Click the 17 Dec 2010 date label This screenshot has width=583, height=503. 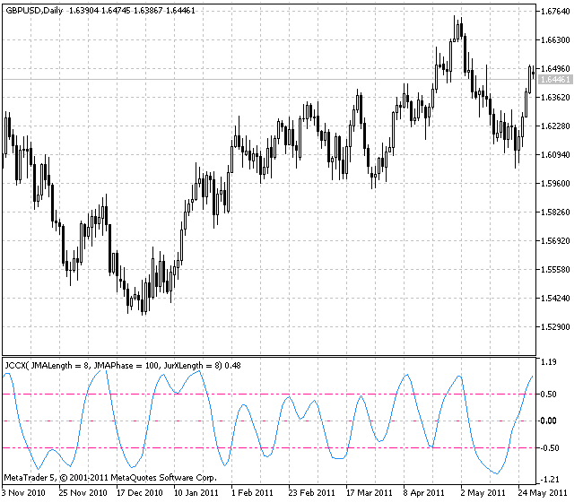(139, 493)
